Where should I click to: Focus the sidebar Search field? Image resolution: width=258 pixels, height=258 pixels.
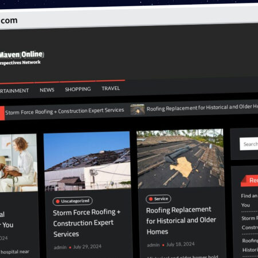point(249,144)
